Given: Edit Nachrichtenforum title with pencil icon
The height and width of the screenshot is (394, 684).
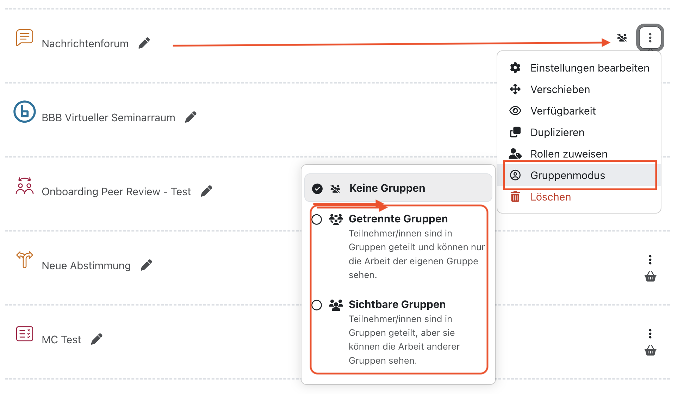Looking at the screenshot, I should 144,43.
